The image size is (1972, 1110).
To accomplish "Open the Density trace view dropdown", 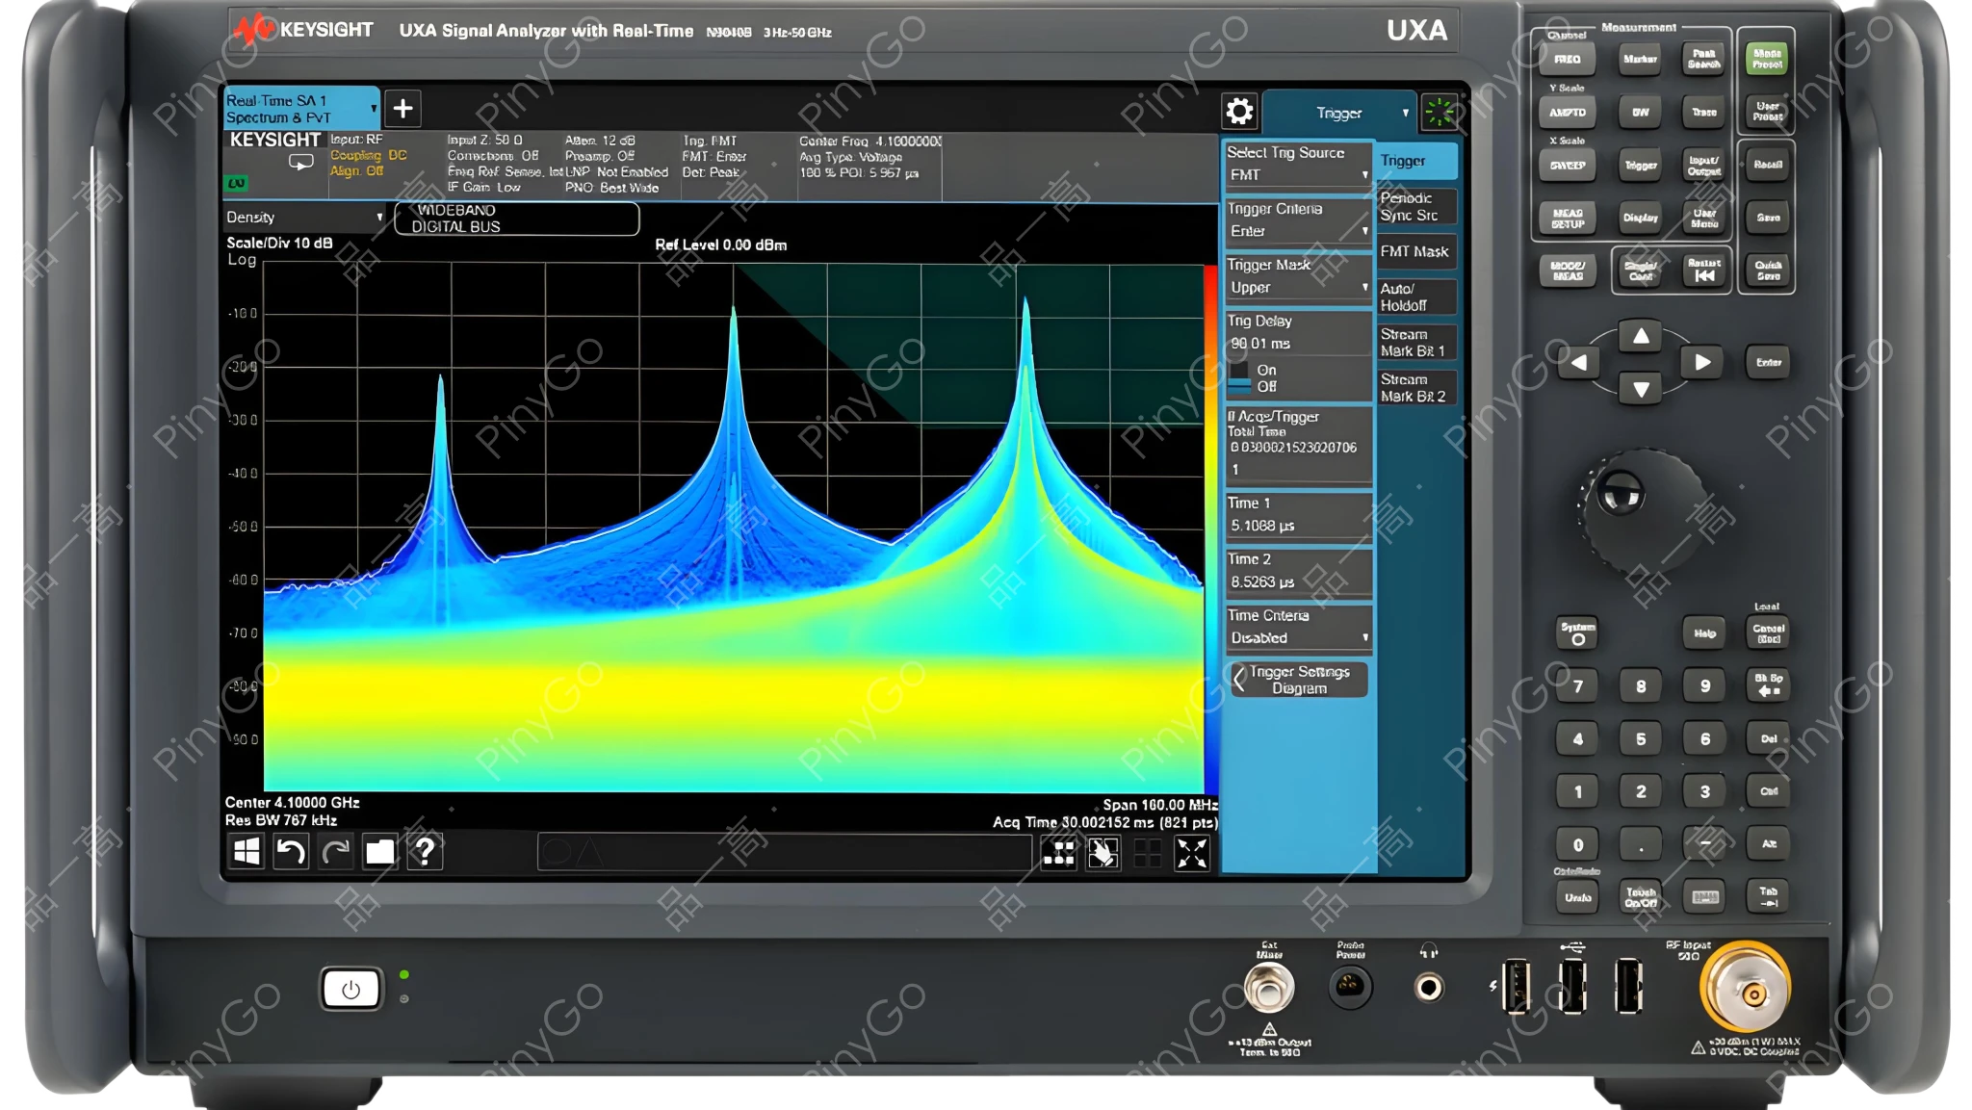I will [301, 218].
